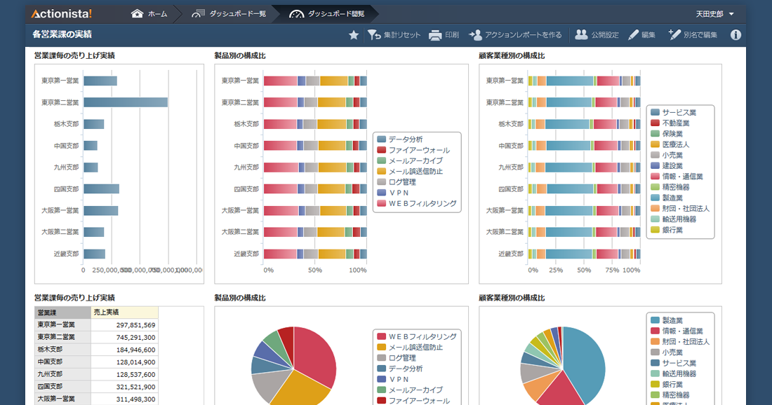This screenshot has width=772, height=405.
Task: Toggle ＷＥＢフィルタリング in bar chart legend
Action: [x=422, y=204]
